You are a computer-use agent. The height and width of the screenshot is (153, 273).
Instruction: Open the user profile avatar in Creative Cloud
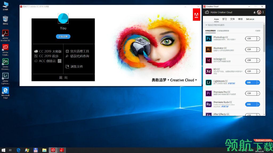click(x=259, y=12)
